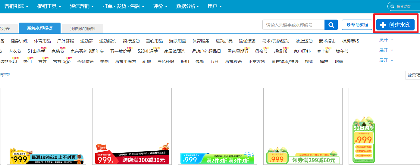The height and width of the screenshot is (166, 420).
Task: Switch to the 我收藏的模板 tab
Action: (x=83, y=29)
